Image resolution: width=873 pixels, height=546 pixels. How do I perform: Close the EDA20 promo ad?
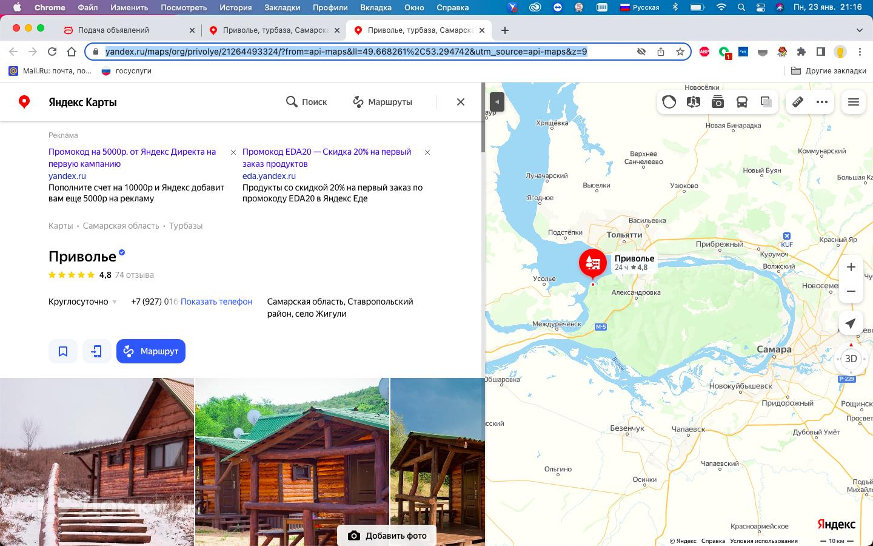point(427,152)
